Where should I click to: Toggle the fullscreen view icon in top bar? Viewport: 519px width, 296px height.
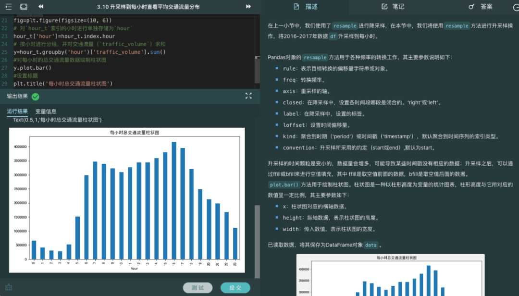pyautogui.click(x=24, y=7)
